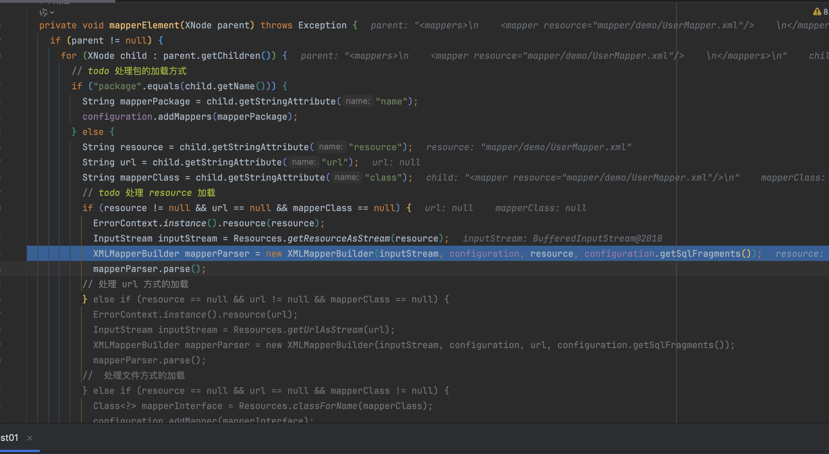This screenshot has height=454, width=829.
Task: Open the yellow warning indicator showing 8
Action: (820, 12)
